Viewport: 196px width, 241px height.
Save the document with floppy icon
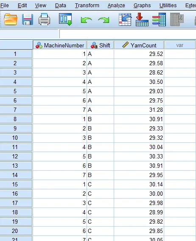click(x=28, y=19)
